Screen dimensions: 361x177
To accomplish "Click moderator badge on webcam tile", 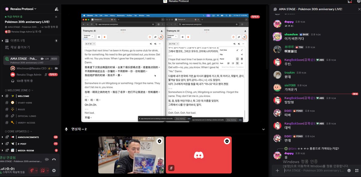I will 159,141.
